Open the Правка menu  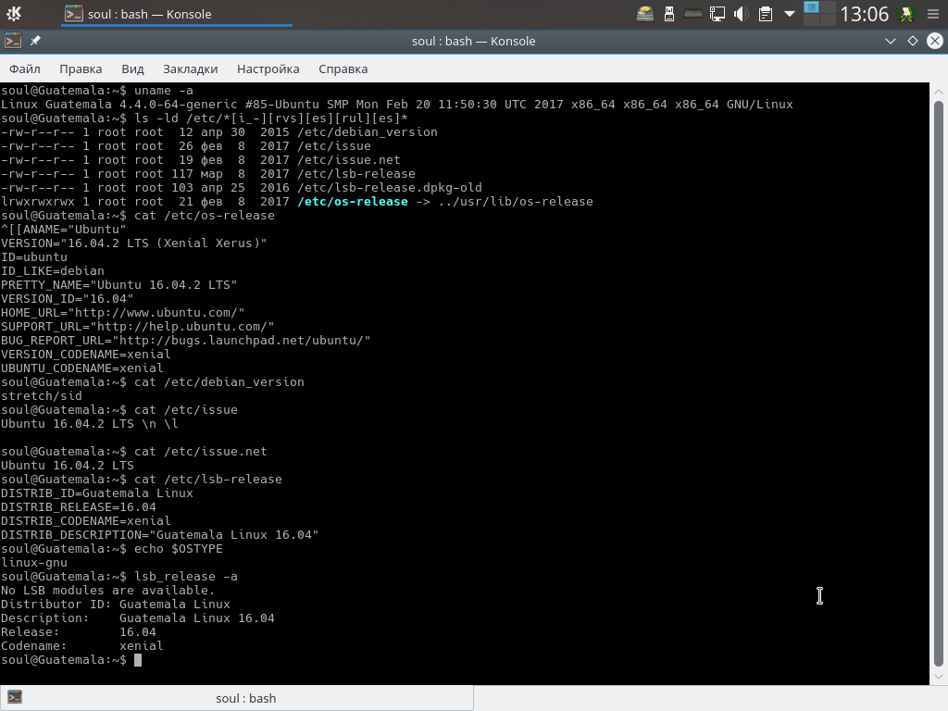click(x=81, y=69)
